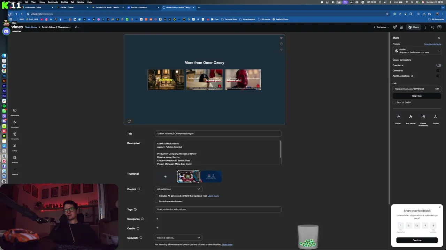This screenshot has width=446, height=250.
Task: Click the Tags input field
Action: (218, 209)
